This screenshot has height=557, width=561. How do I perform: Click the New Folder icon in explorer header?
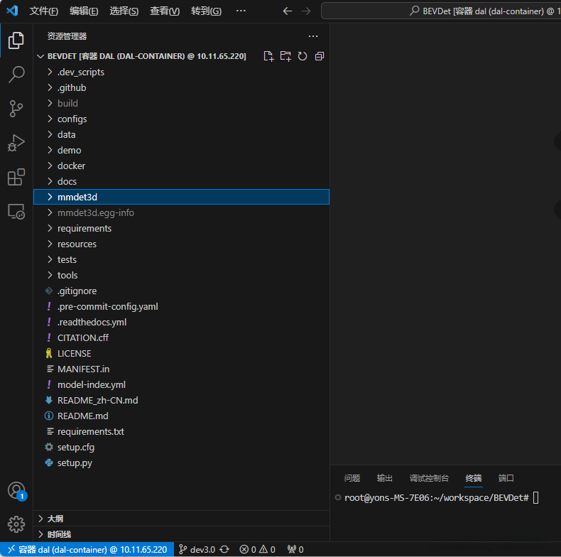coord(285,56)
